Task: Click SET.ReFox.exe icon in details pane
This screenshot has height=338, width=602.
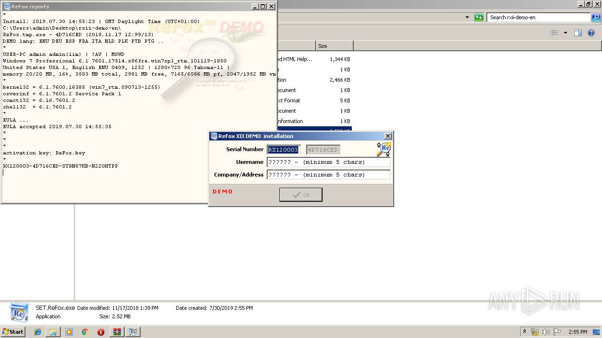Action: pos(19,312)
